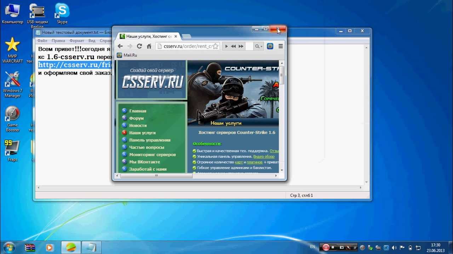Screen dimensions: 453x254
Task: Click the browser page vertical scrollbar thumb
Action: click(x=282, y=75)
